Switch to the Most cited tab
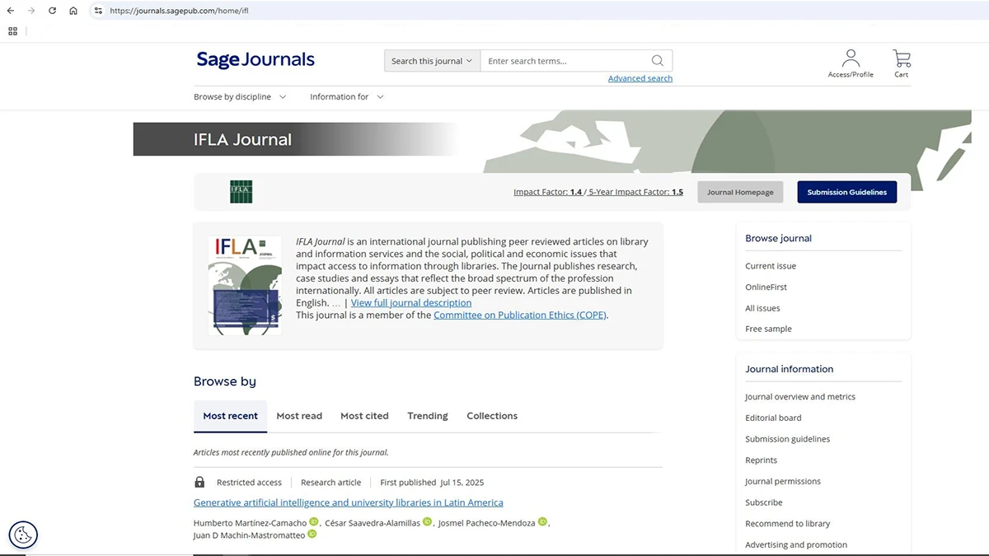The height and width of the screenshot is (556, 989). tap(364, 416)
